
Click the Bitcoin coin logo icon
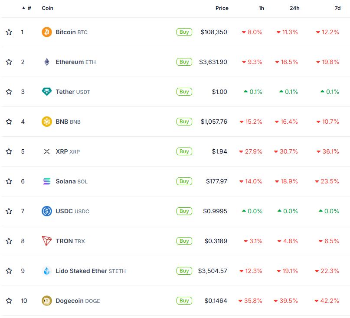pos(46,32)
